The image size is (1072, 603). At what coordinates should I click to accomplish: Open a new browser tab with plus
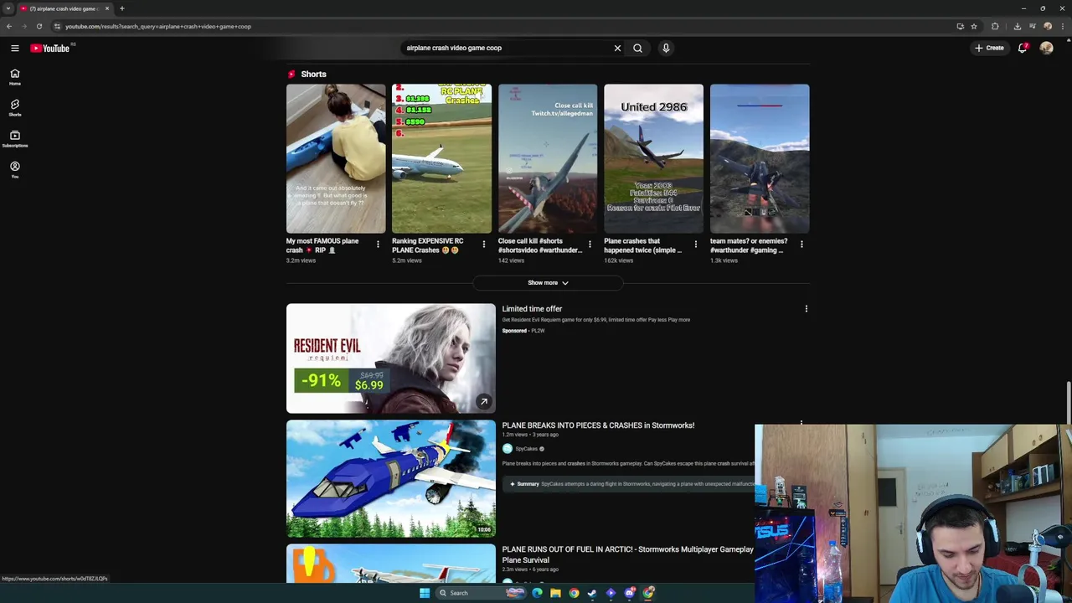click(121, 8)
